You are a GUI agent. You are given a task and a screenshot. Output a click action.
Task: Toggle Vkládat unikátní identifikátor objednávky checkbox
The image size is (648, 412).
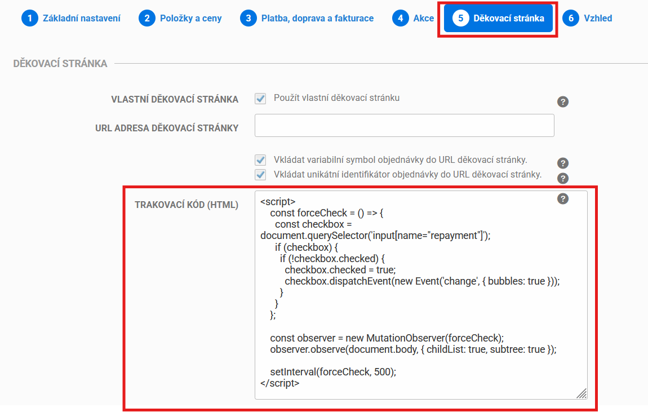pos(260,175)
